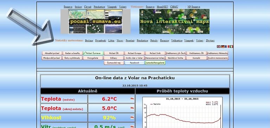Open the ČHMÚ link
Screen dimensions: 270x128
coord(174,7)
